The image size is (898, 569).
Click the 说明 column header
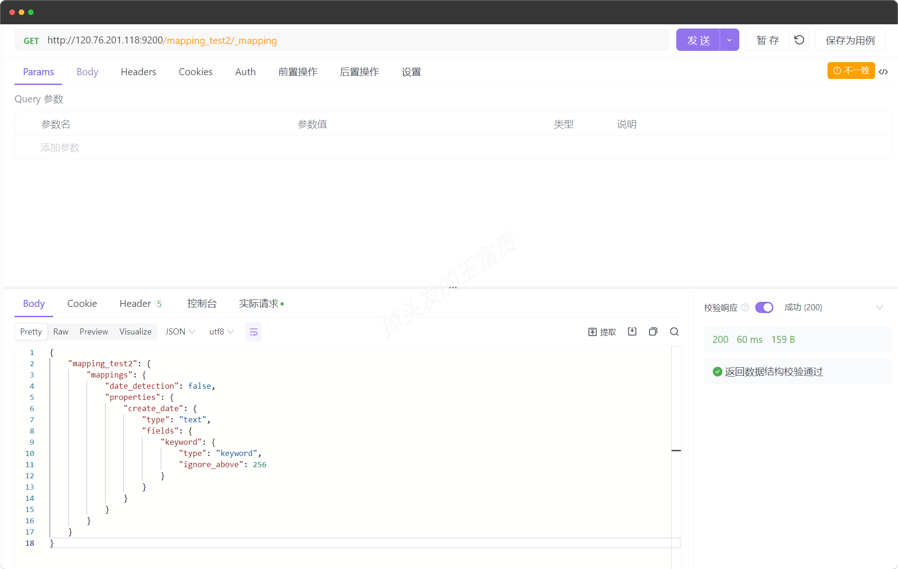pyautogui.click(x=626, y=124)
